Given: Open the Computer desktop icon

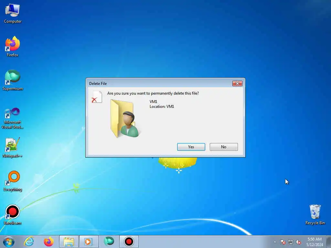Looking at the screenshot, I should pyautogui.click(x=13, y=14).
